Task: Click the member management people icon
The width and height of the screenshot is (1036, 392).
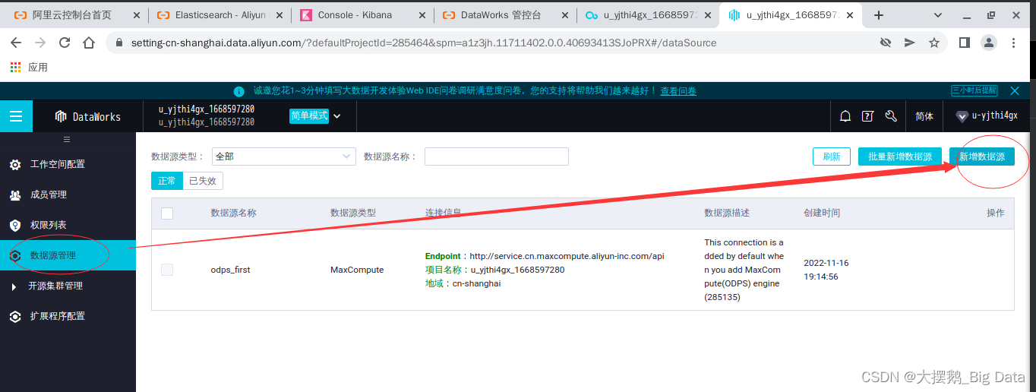Action: [x=15, y=195]
